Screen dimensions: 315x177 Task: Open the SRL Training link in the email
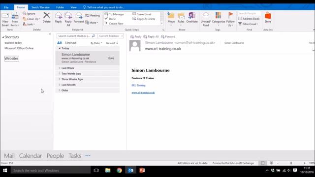pyautogui.click(x=138, y=85)
